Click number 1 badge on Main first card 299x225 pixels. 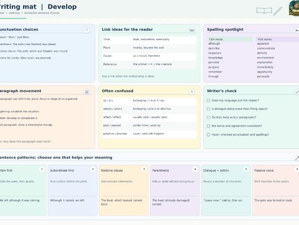(x=42, y=169)
